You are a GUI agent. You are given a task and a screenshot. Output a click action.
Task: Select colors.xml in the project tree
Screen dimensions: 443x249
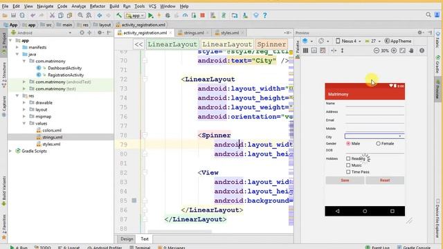coord(52,131)
